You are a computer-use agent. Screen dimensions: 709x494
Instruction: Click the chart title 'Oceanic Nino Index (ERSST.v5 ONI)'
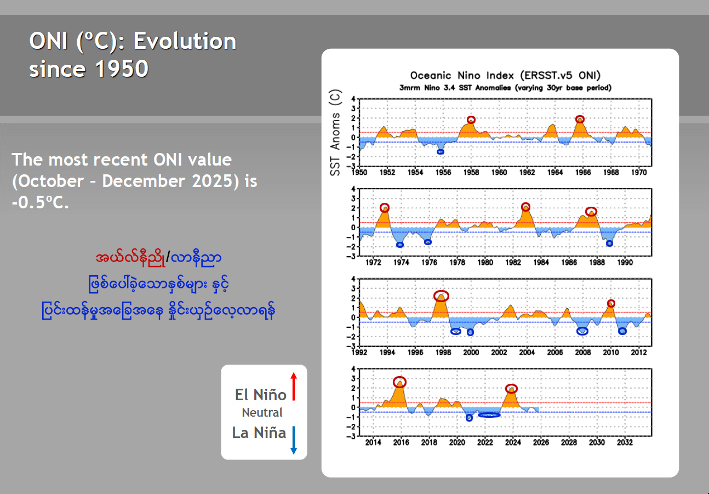click(506, 76)
